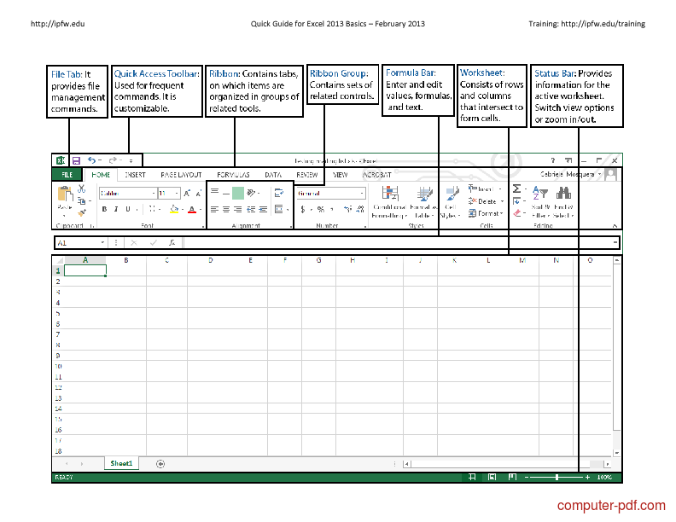
Task: Increase font size with the larger A icon
Action: click(187, 194)
